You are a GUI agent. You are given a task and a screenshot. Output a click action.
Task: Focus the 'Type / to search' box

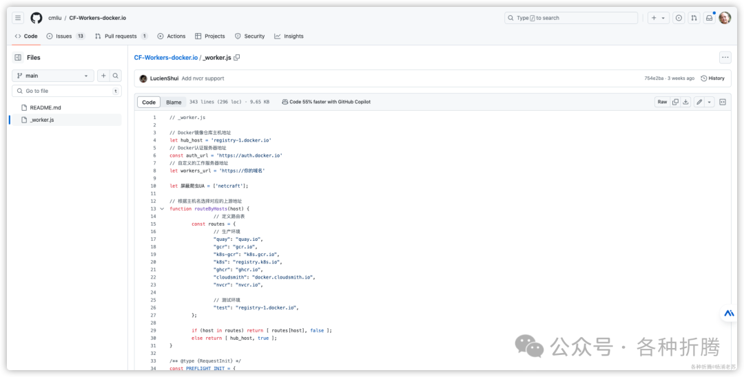(571, 18)
